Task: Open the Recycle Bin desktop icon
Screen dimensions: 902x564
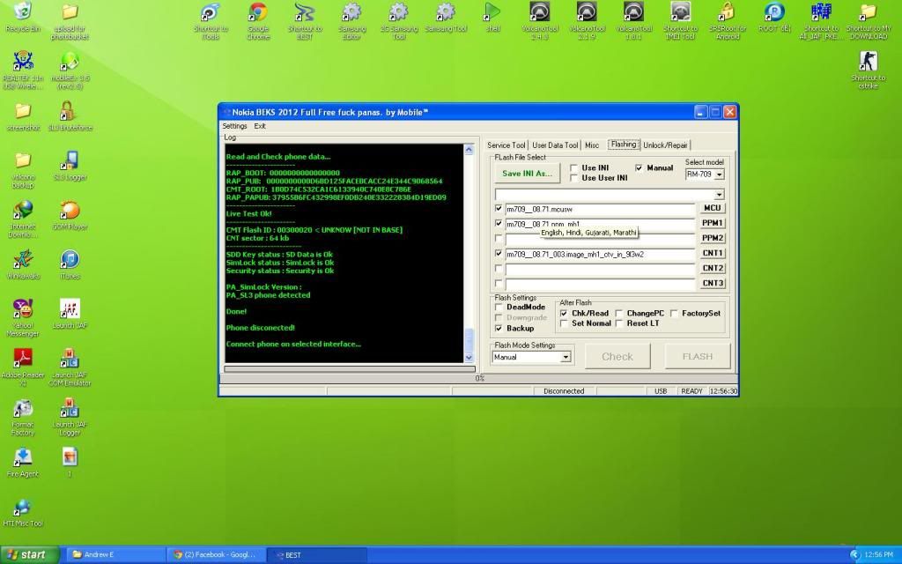Action: [x=23, y=13]
